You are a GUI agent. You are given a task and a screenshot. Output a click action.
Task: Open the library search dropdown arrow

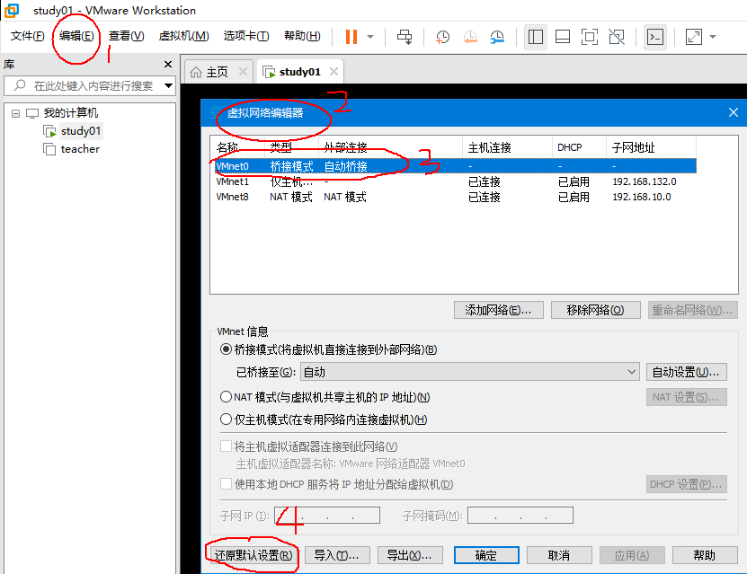click(x=168, y=85)
